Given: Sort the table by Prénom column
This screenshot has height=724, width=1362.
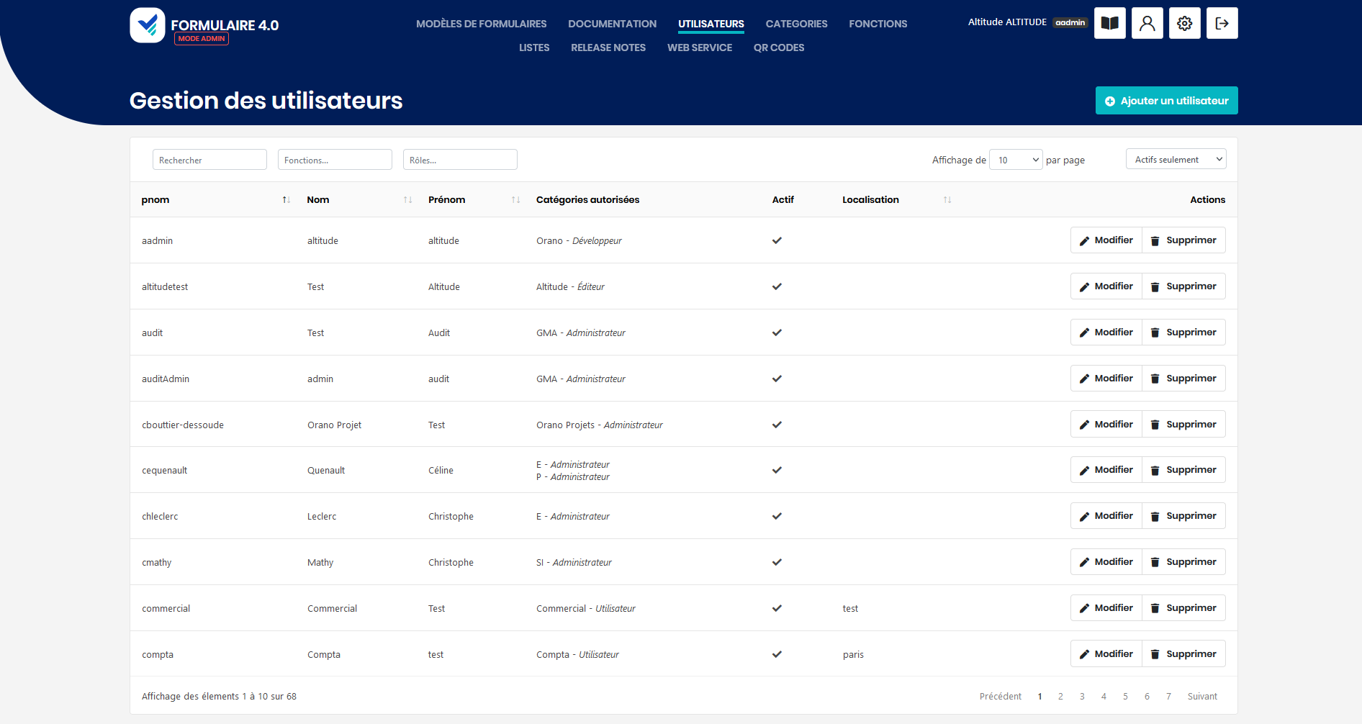Looking at the screenshot, I should [x=515, y=200].
